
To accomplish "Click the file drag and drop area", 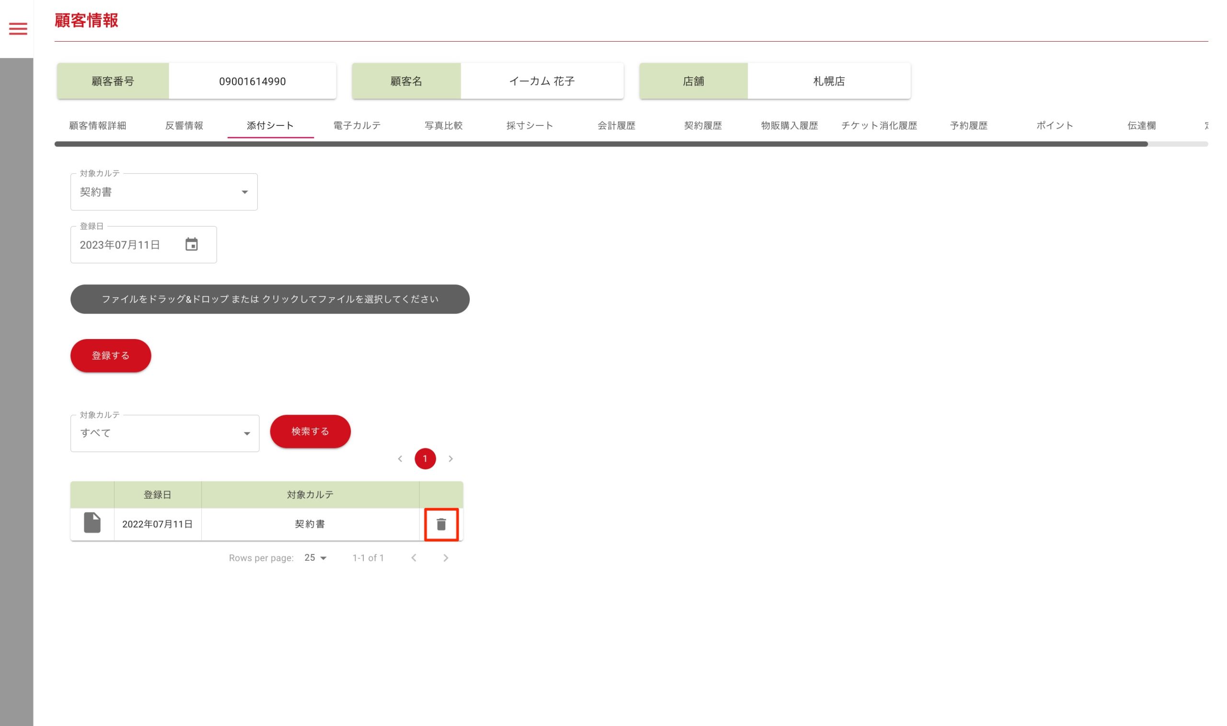I will click(x=270, y=299).
